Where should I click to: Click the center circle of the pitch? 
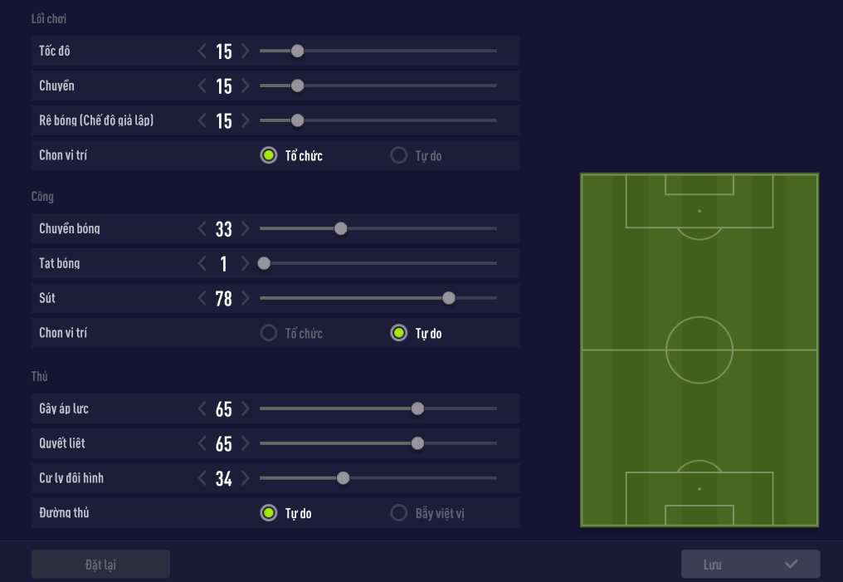699,350
